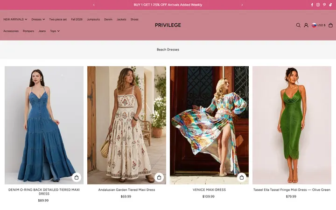The image size is (336, 210).
Task: Visit the Pinterest profile icon
Action: (324, 5)
